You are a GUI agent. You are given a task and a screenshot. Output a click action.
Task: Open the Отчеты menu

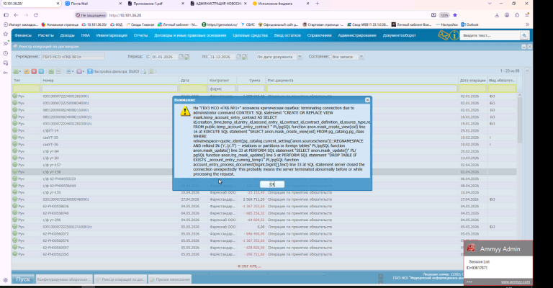(140, 35)
